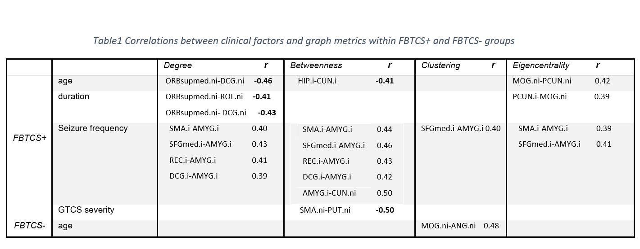Select the HIP.i-CUN.i cell
This screenshot has width=640, height=249.
tap(317, 81)
